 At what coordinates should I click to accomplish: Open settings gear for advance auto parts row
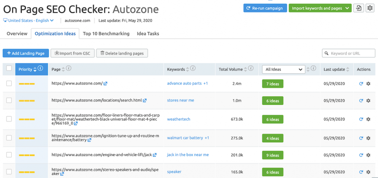(368, 84)
